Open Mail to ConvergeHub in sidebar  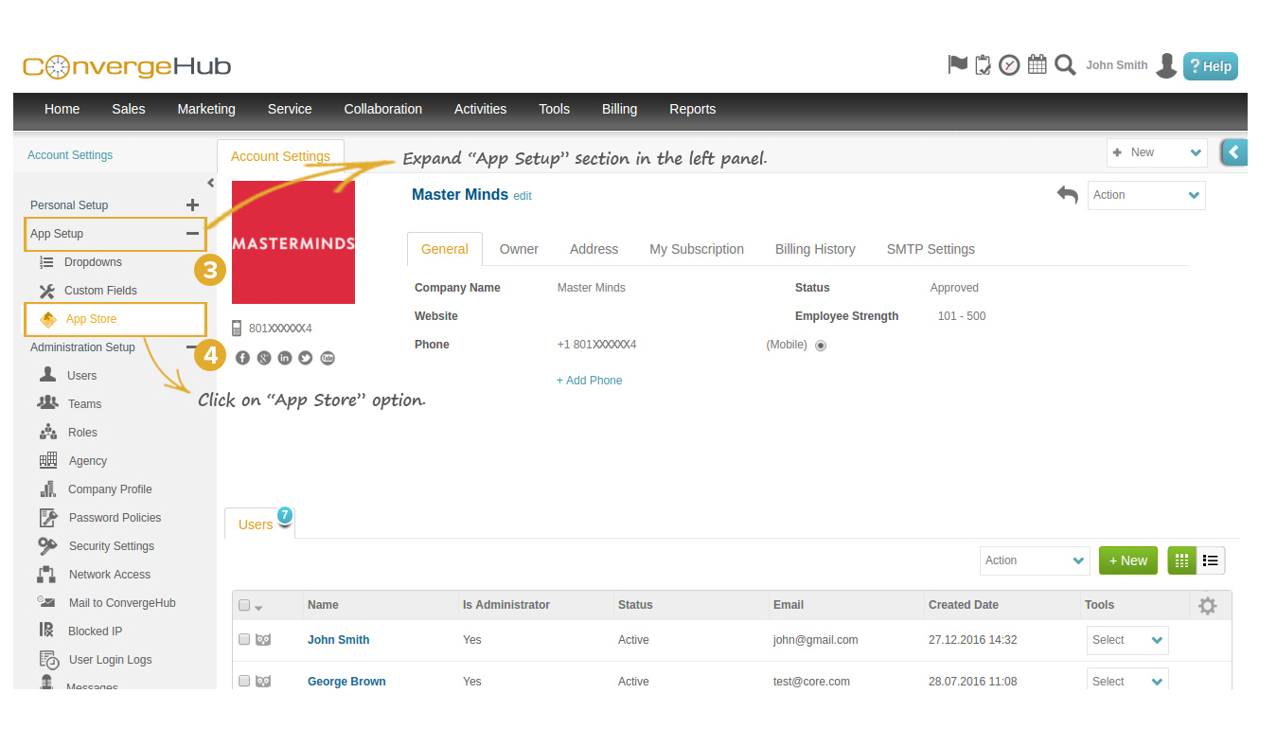point(122,603)
